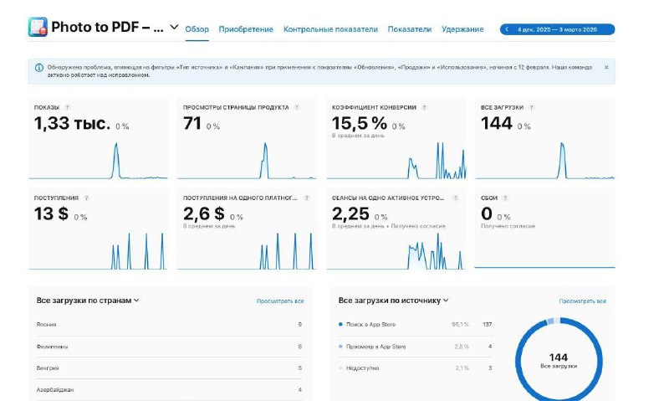This screenshot has height=401, width=669.
Task: Expand the Photo to PDF app selector chevron
Action: (x=174, y=27)
